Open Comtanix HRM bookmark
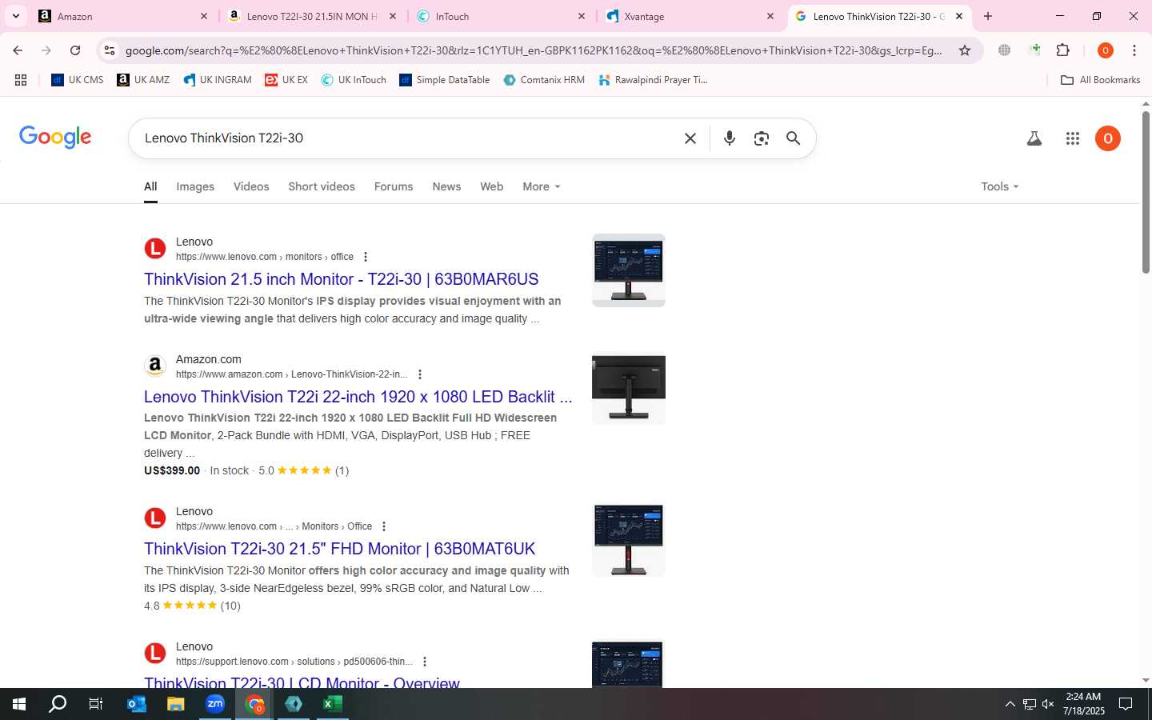Screen dimensions: 1152x720 (x=544, y=80)
